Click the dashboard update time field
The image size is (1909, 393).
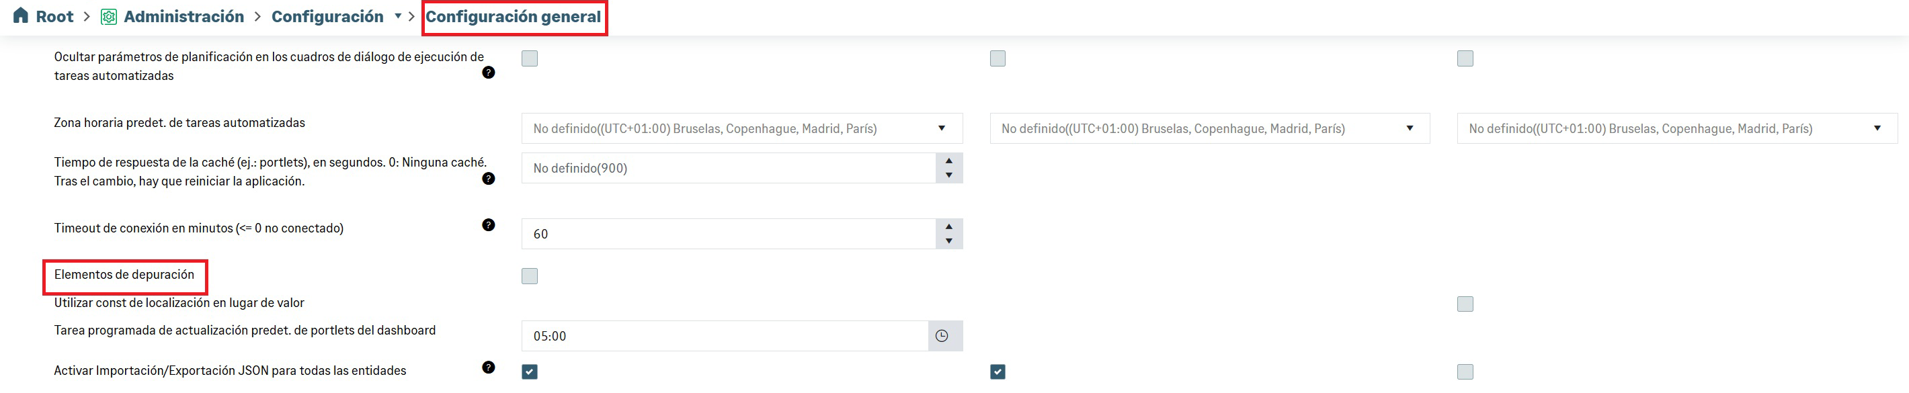[724, 336]
